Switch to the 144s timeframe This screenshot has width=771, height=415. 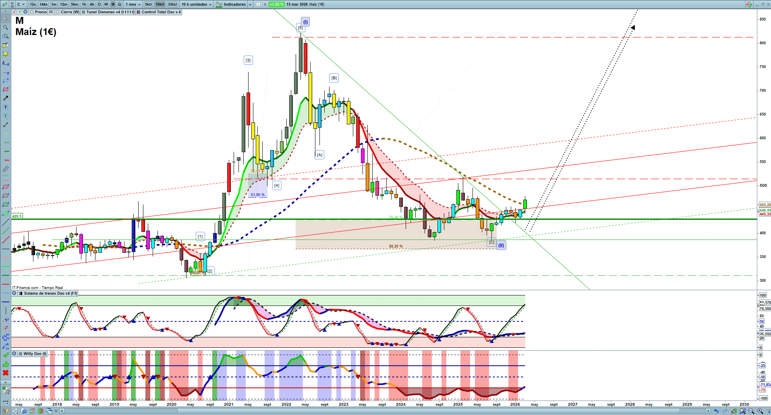44,4
